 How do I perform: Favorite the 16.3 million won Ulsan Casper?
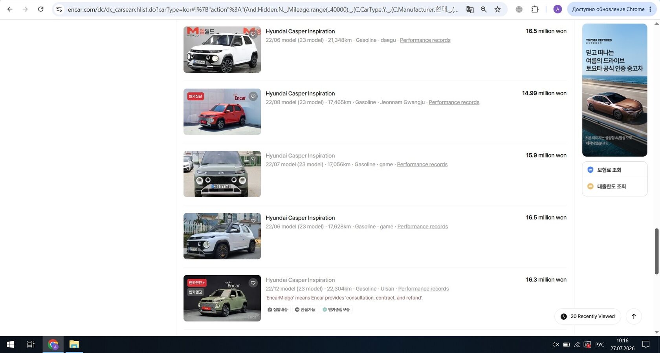click(x=253, y=283)
